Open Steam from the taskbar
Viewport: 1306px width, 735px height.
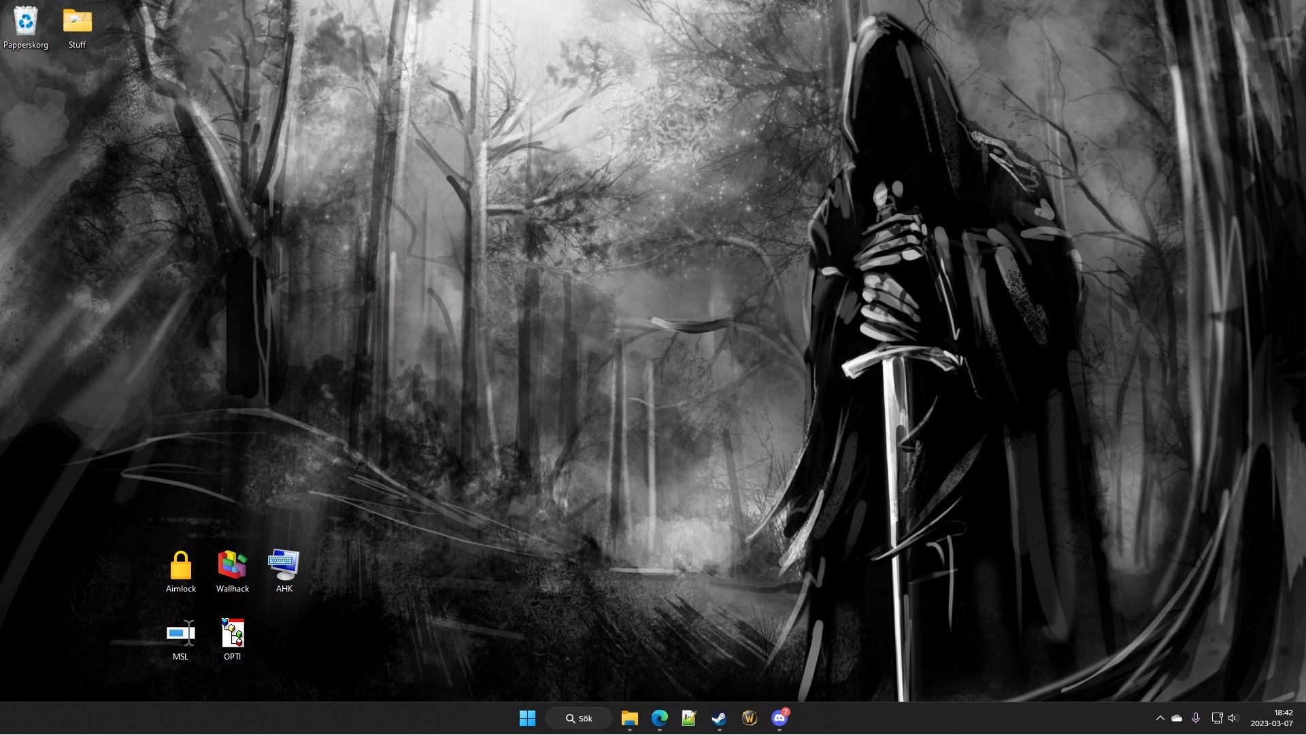(x=719, y=719)
